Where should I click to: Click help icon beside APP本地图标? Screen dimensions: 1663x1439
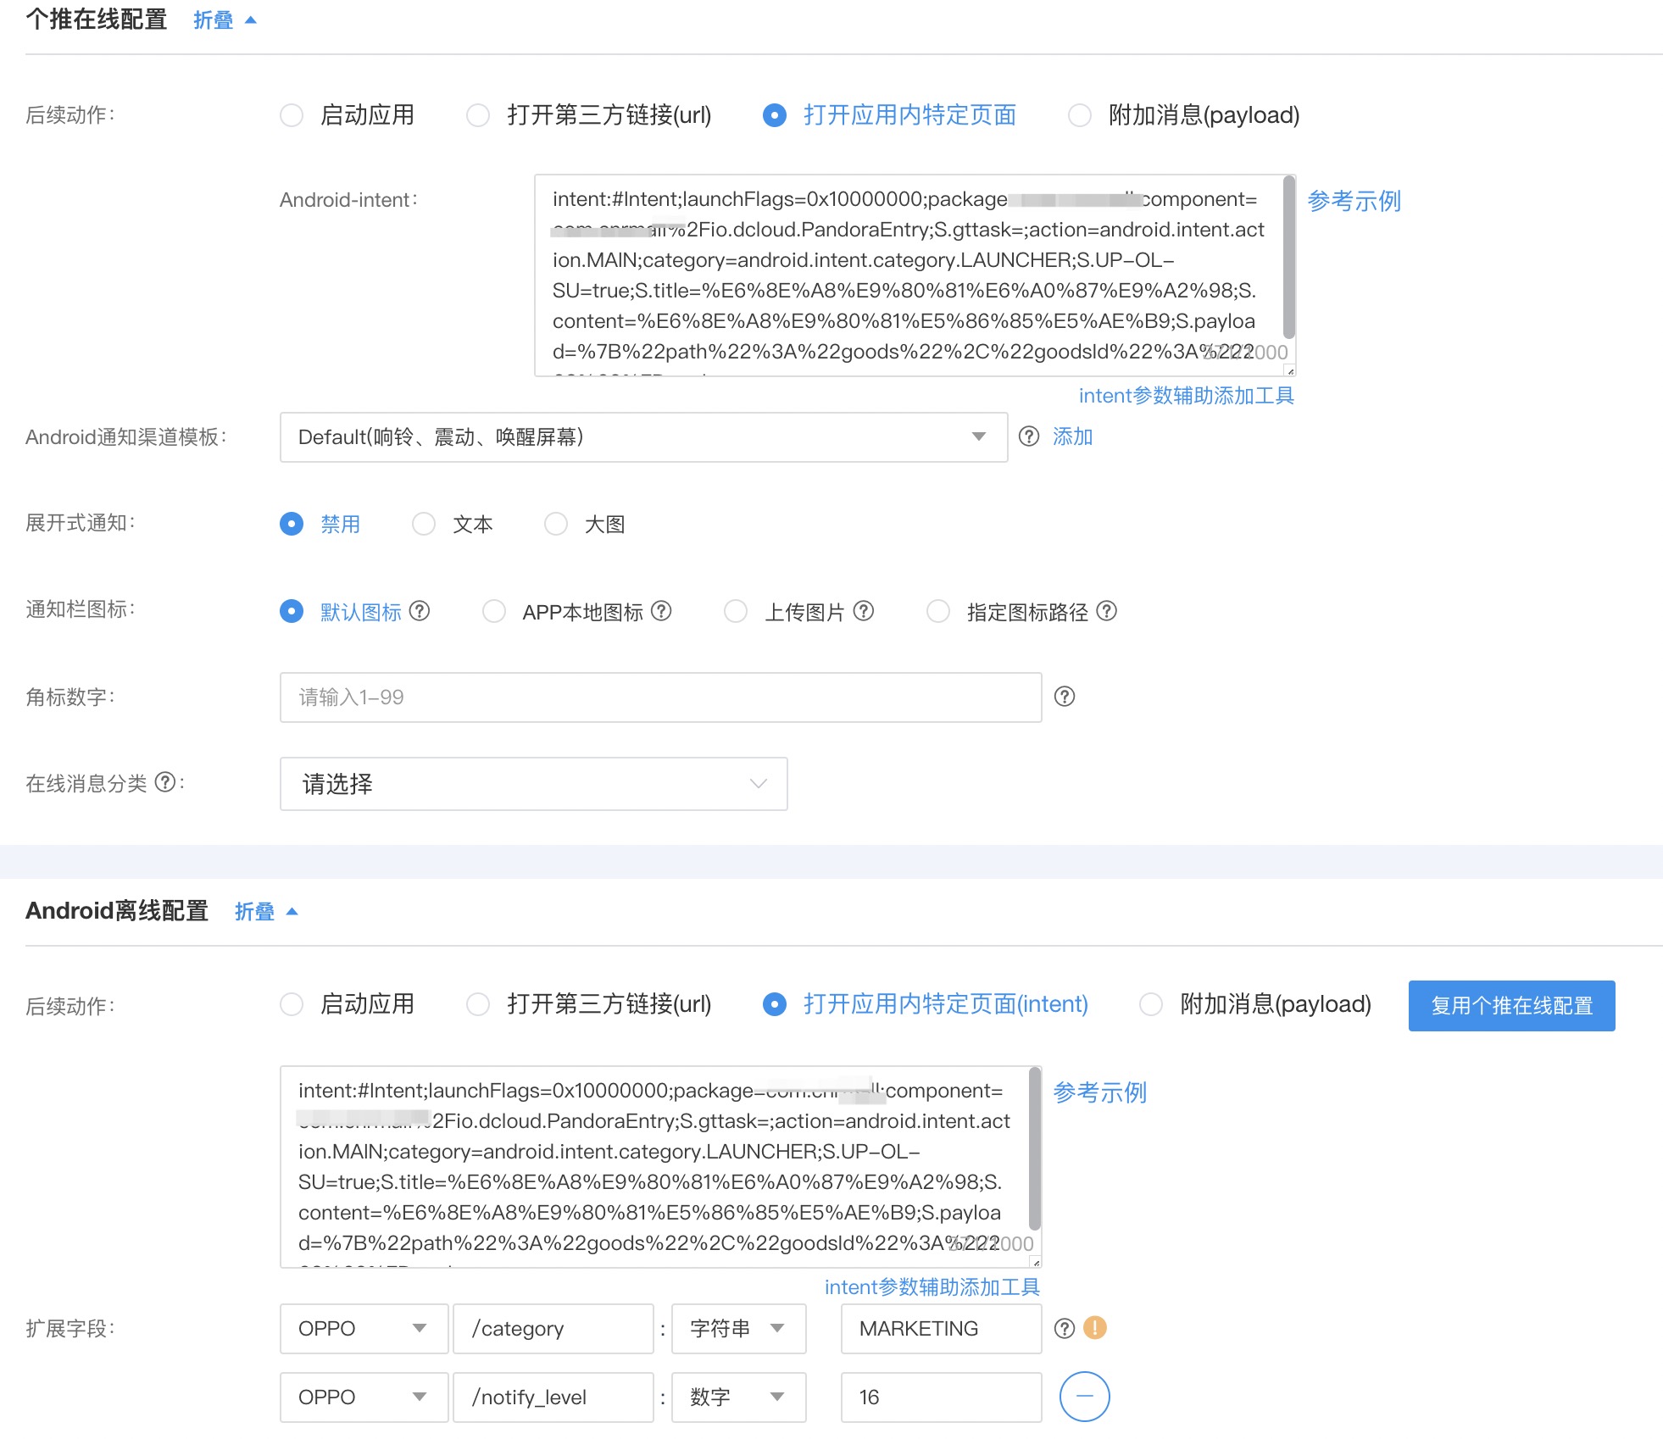click(662, 611)
